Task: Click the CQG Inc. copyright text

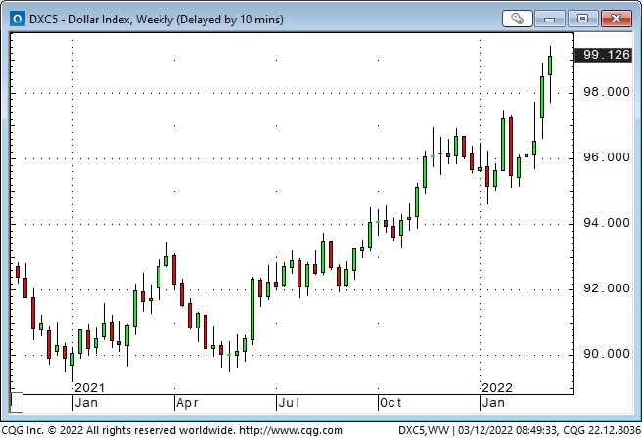Action: click(x=118, y=430)
